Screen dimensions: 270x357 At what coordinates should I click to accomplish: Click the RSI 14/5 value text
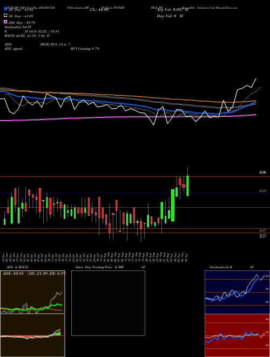42,31
